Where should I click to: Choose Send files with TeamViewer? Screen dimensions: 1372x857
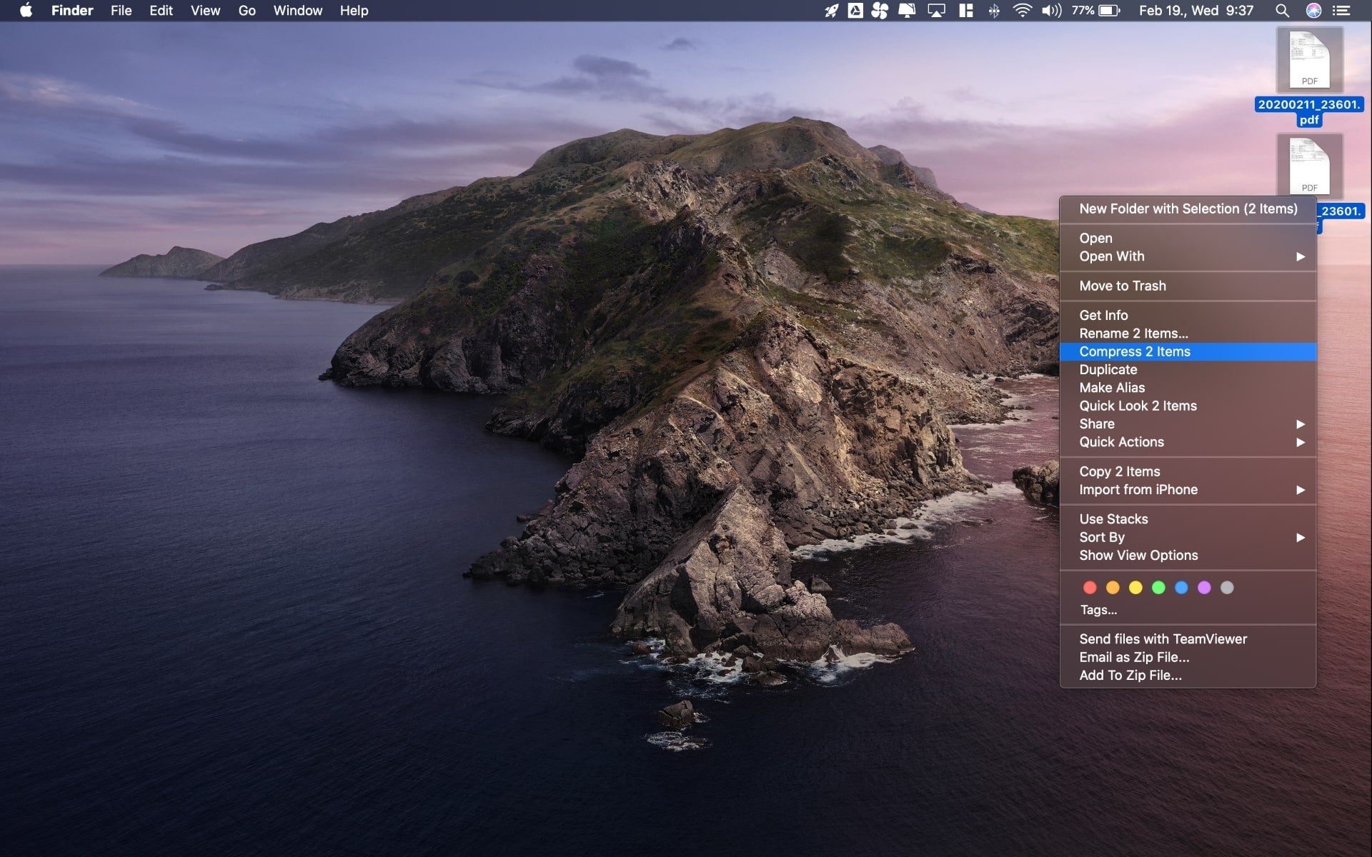1188,639
